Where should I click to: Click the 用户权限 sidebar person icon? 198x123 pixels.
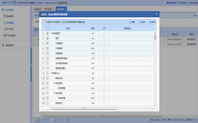point(5,29)
